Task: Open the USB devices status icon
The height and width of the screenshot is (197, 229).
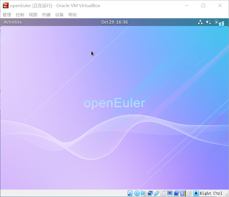Action: (157, 193)
